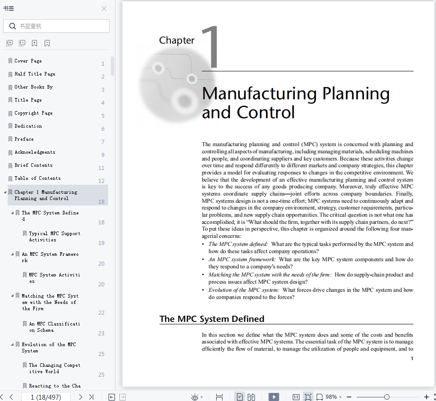Open The Changing Competitive World bookmark
This screenshot has height=401, width=436.
pyautogui.click(x=54, y=368)
